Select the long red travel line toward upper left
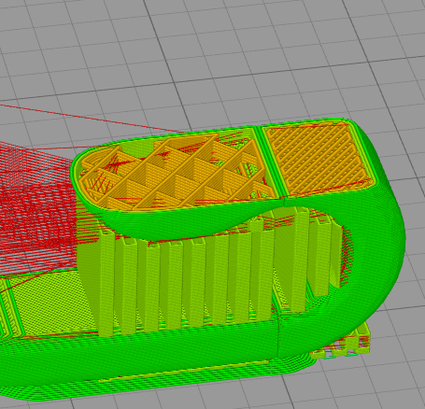Viewport: 425px width, 409px height. point(93,119)
